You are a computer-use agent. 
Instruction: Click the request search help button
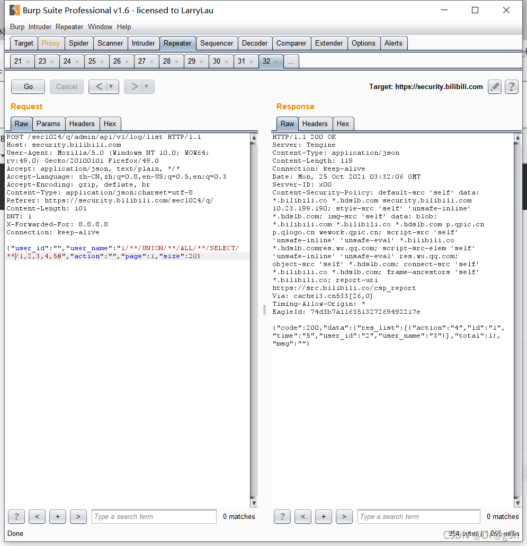(16, 516)
